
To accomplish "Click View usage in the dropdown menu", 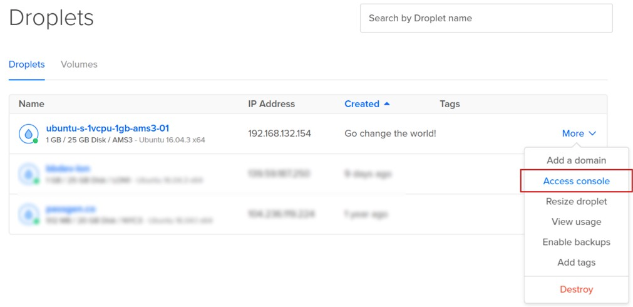I will [x=576, y=222].
